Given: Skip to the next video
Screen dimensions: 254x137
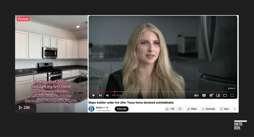Looking at the screenshot, I should 100,95.
